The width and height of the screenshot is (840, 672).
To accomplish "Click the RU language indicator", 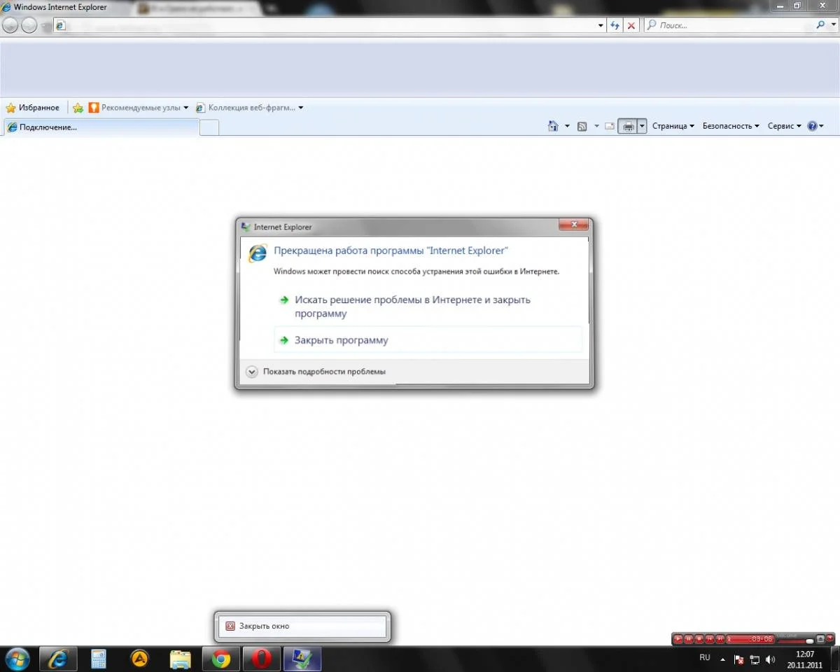I will coord(705,658).
